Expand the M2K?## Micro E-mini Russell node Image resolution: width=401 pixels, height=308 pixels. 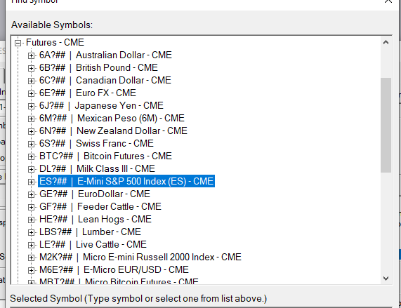(31, 258)
